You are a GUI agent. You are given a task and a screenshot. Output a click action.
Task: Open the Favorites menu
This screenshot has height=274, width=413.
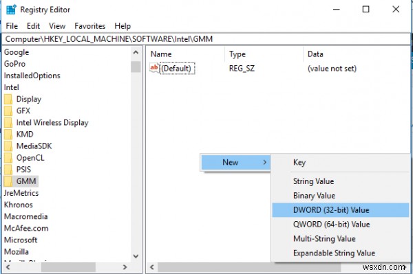(x=90, y=26)
